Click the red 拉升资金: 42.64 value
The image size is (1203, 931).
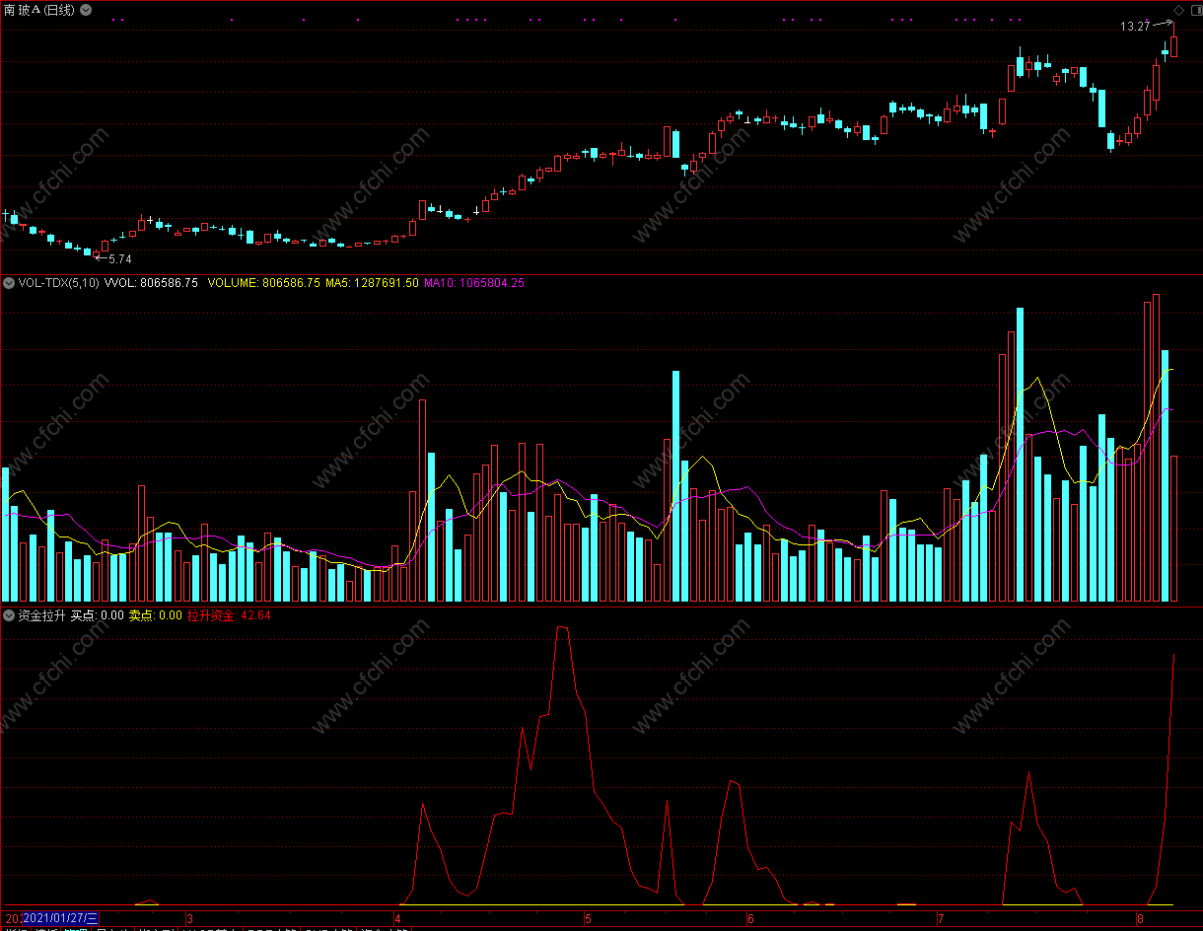(229, 615)
